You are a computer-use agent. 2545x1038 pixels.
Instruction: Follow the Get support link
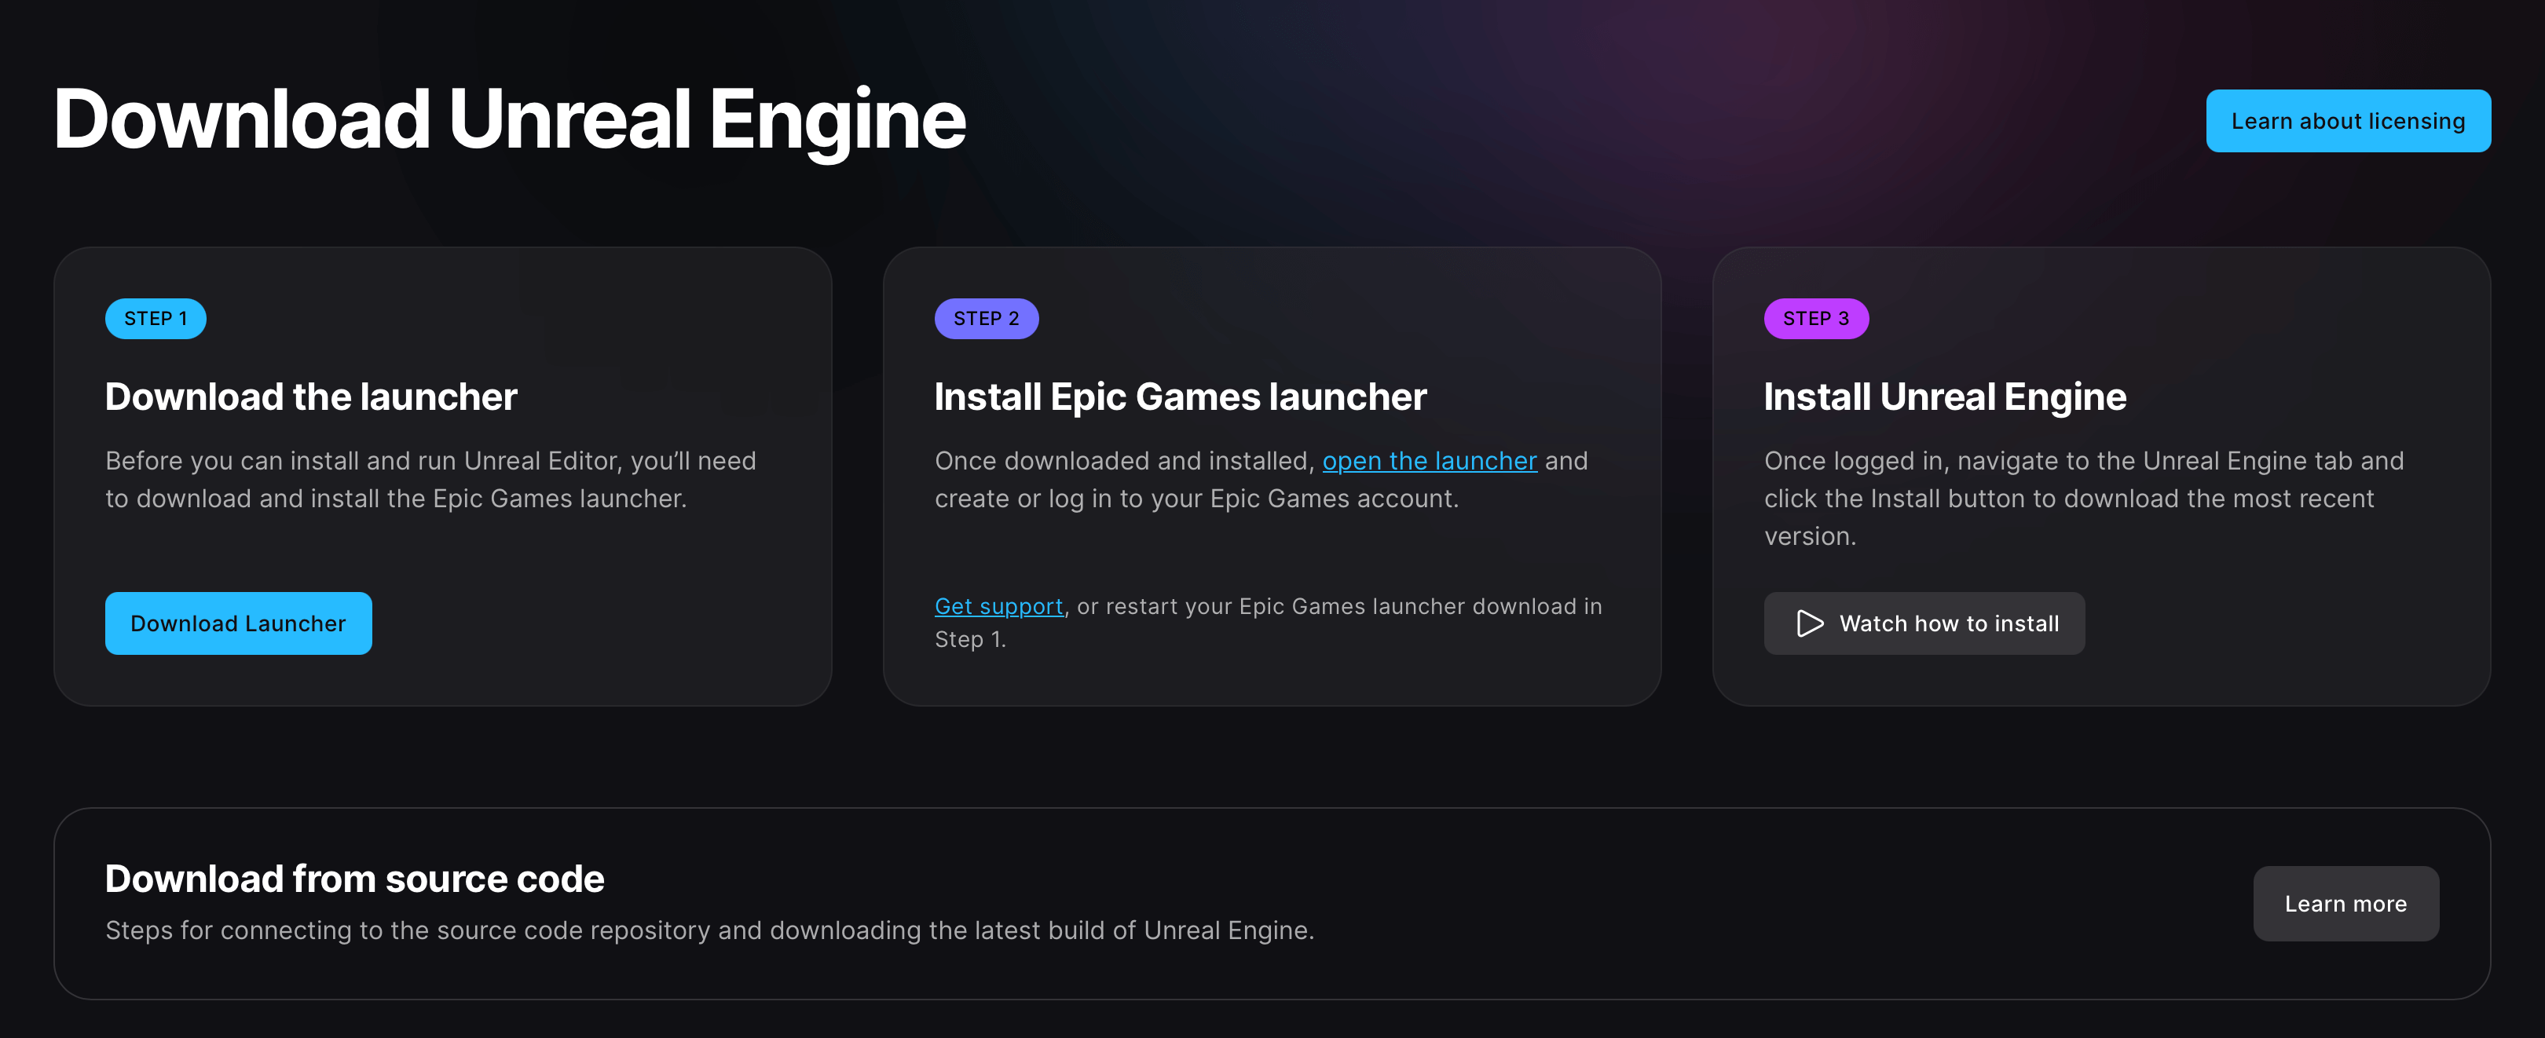[x=998, y=606]
